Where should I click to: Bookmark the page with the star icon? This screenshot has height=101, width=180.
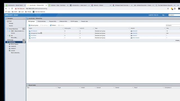[168, 9]
